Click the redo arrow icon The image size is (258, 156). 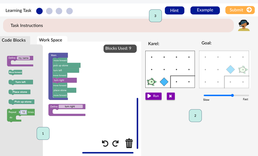click(115, 143)
